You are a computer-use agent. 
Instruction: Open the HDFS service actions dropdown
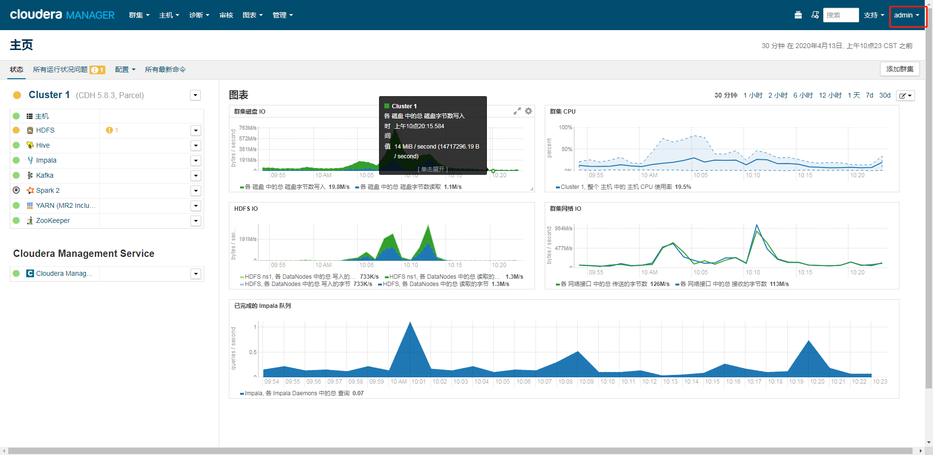coord(196,130)
